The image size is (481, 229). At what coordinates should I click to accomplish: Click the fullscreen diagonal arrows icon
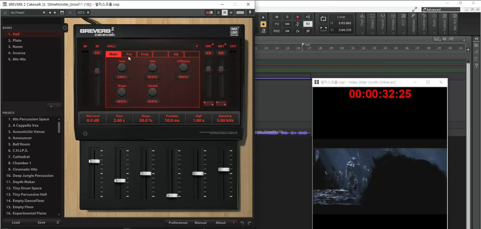[x=414, y=9]
